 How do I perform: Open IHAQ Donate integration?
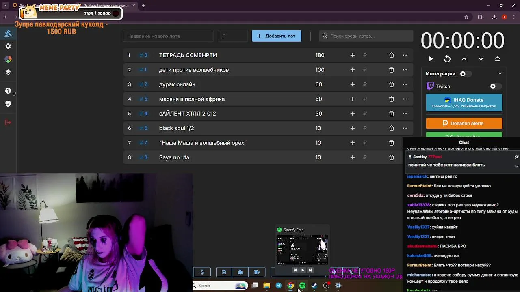(x=464, y=103)
